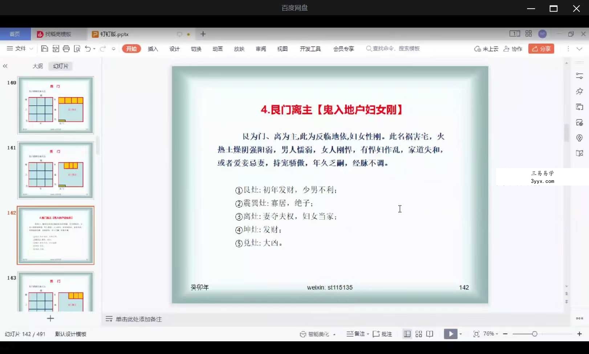The image size is (589, 354).
Task: Click the fit-to-window icon in the status bar
Action: coord(476,334)
